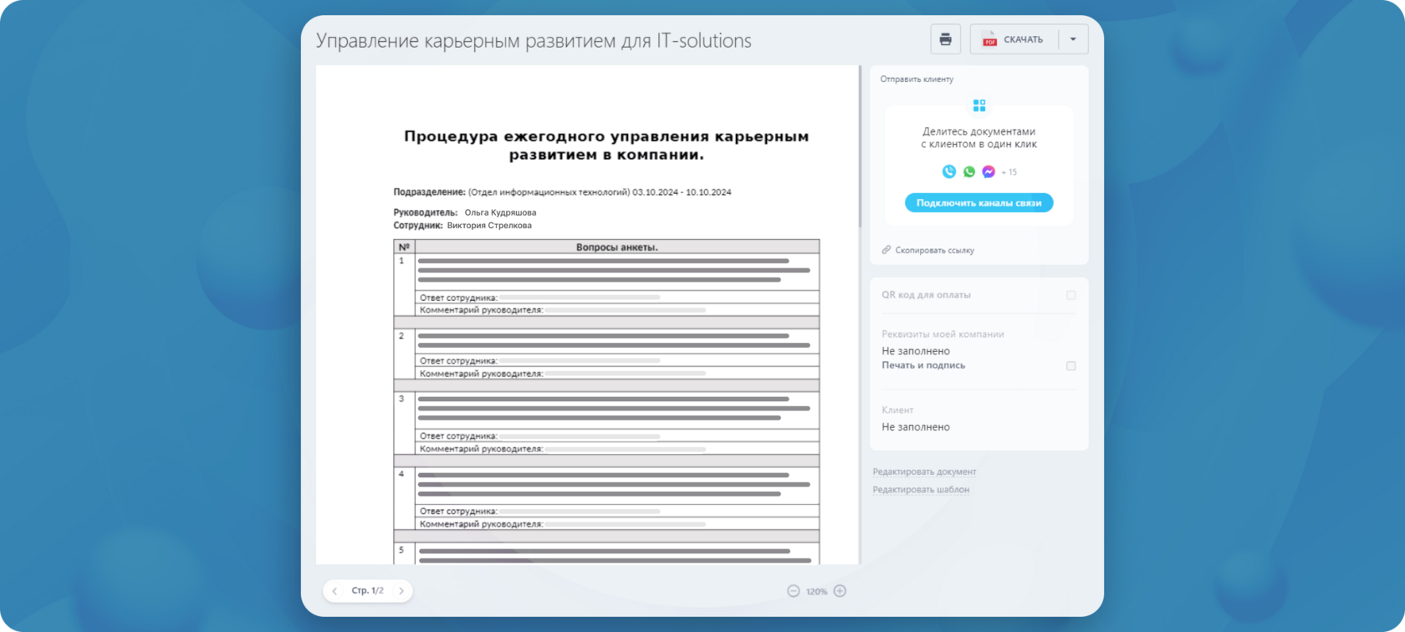The image size is (1405, 632).
Task: Open the download format dropdown arrow
Action: click(1073, 39)
